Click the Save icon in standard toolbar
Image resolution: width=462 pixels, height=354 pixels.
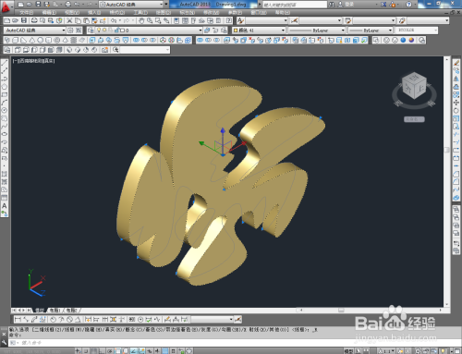[x=24, y=20]
